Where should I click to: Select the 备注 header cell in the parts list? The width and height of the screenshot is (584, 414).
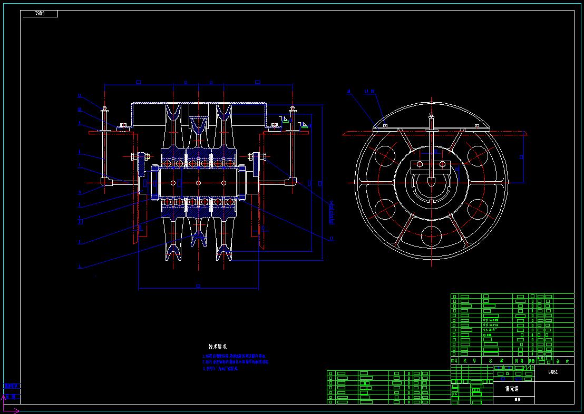[x=563, y=361]
